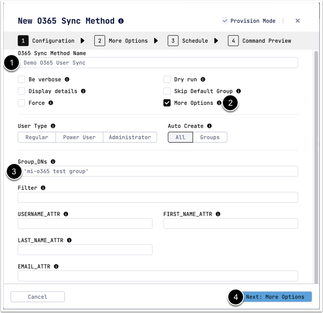
Task: Uncheck the More Options checkbox
Action: click(x=167, y=103)
